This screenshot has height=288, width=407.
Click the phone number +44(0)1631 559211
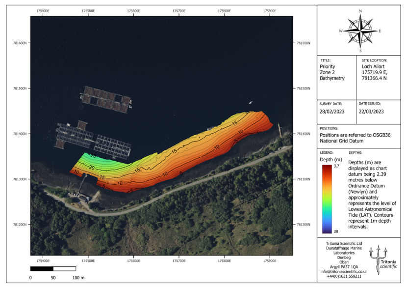coord(344,276)
